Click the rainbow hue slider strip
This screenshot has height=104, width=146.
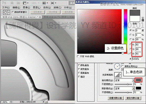126,31
